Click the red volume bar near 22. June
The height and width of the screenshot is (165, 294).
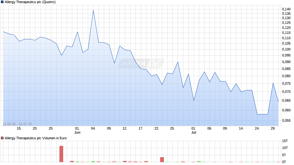click(x=162, y=160)
